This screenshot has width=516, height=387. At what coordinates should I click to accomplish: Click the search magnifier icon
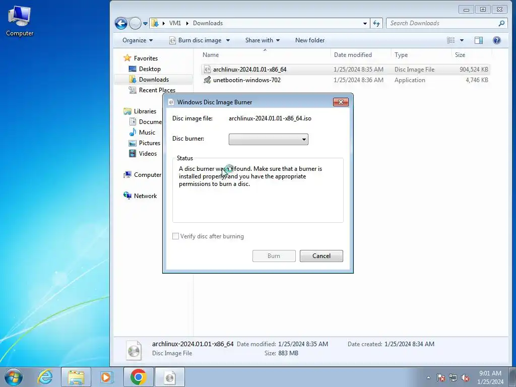pos(501,23)
